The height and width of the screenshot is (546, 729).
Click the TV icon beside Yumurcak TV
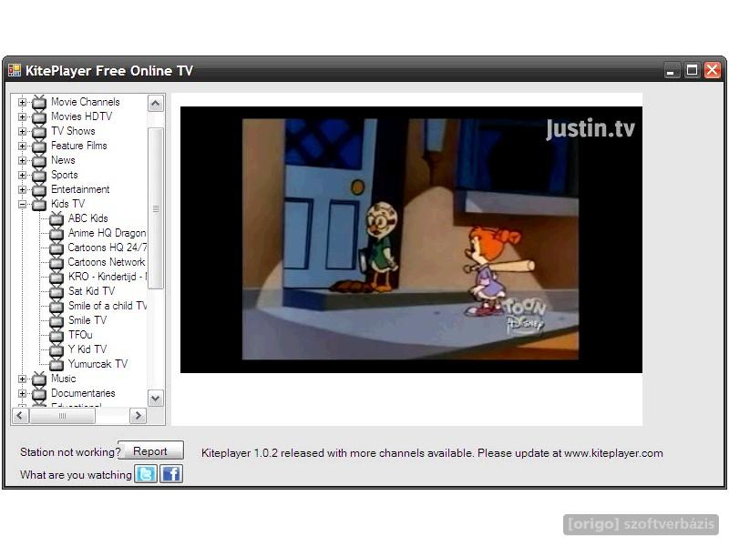click(56, 364)
